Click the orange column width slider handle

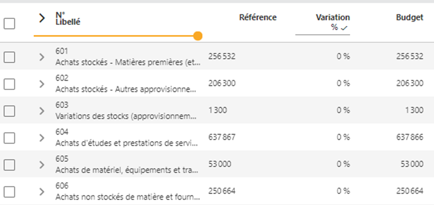pos(198,36)
